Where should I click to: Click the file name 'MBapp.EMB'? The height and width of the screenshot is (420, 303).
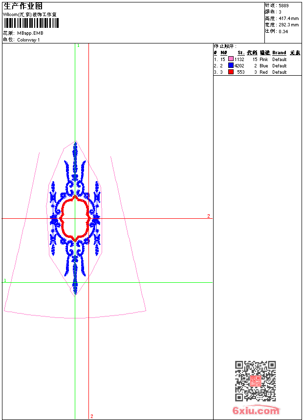30,33
